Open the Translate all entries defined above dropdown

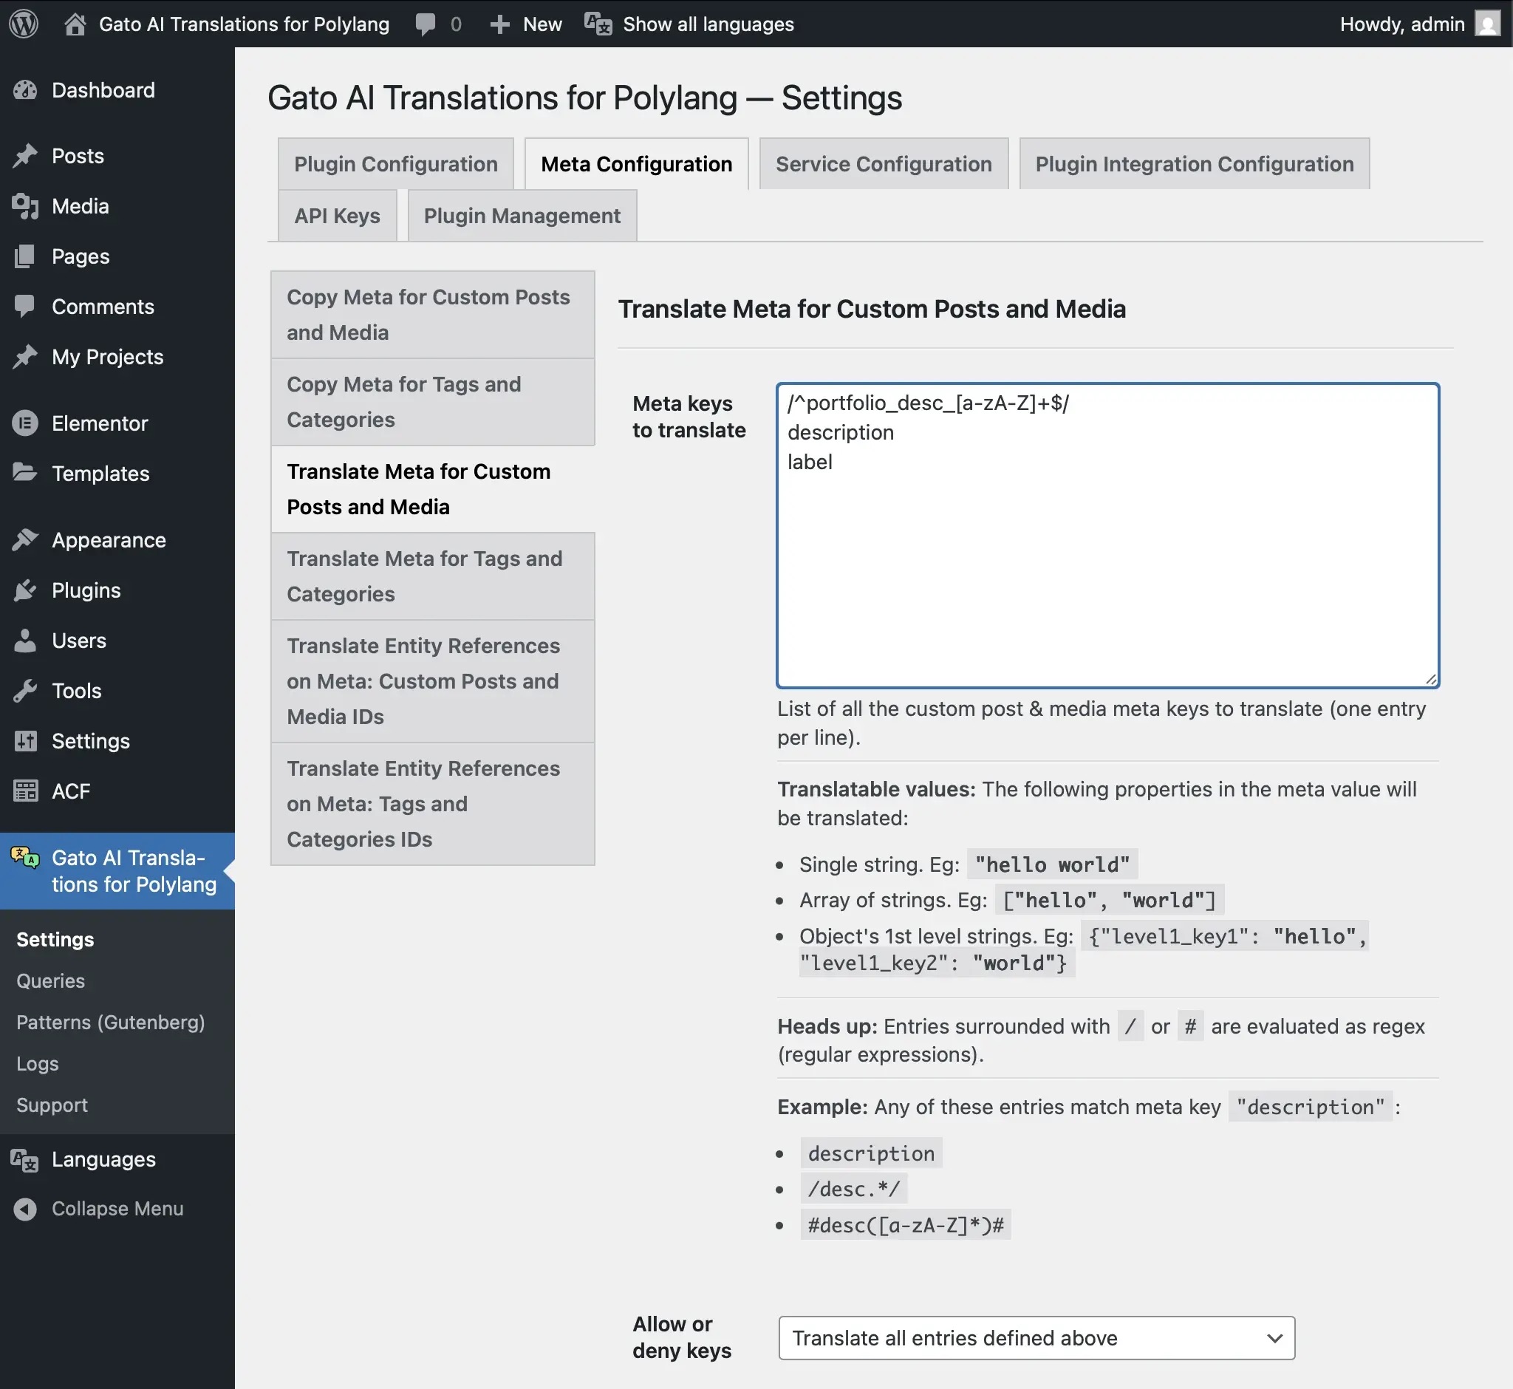[1036, 1338]
